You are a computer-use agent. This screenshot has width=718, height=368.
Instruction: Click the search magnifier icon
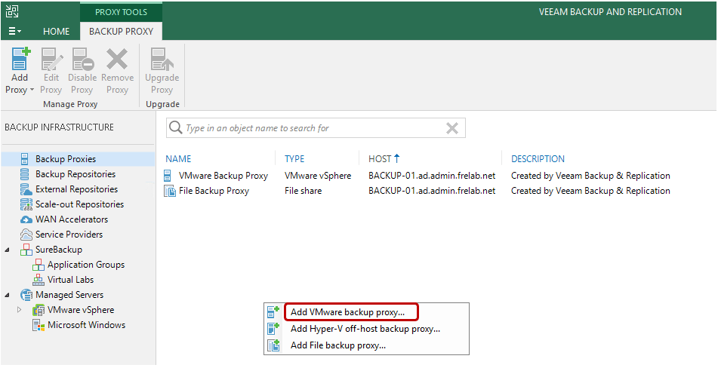175,128
